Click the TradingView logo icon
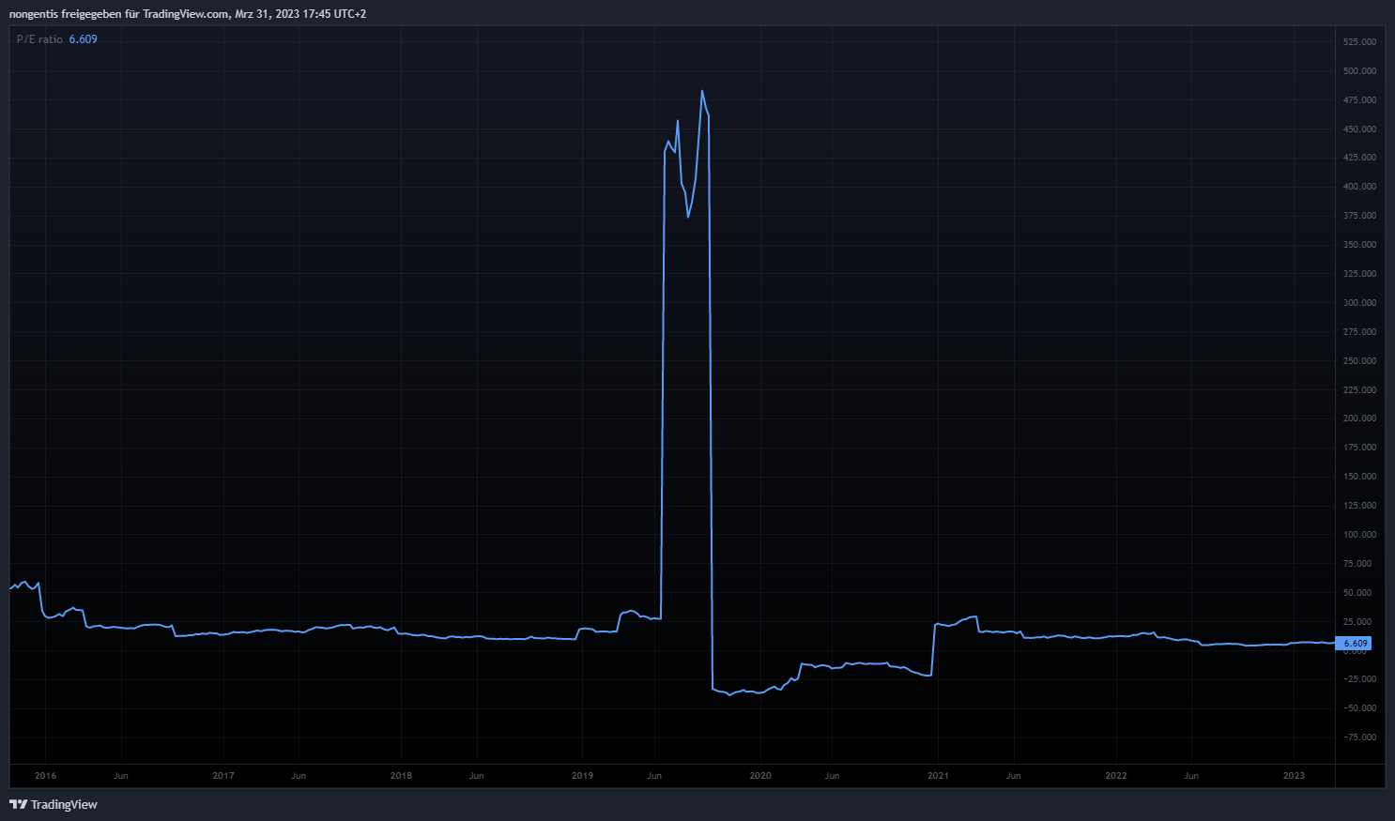 pos(18,804)
